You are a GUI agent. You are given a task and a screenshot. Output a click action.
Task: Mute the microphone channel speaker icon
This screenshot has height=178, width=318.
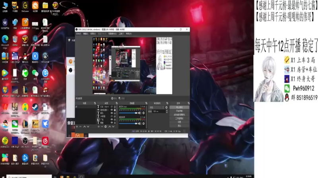[140, 113]
